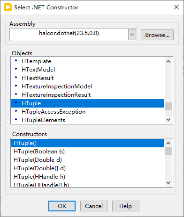
Task: Select HTuple(Boolean b) constructor
Action: pos(88,152)
